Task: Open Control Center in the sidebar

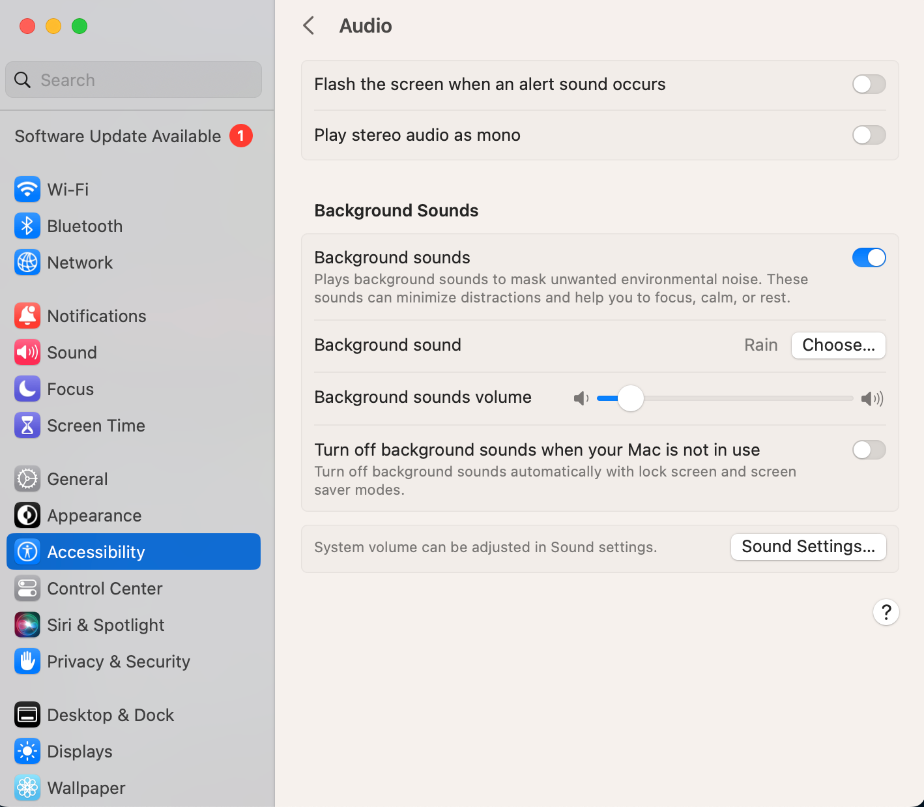Action: 104,589
